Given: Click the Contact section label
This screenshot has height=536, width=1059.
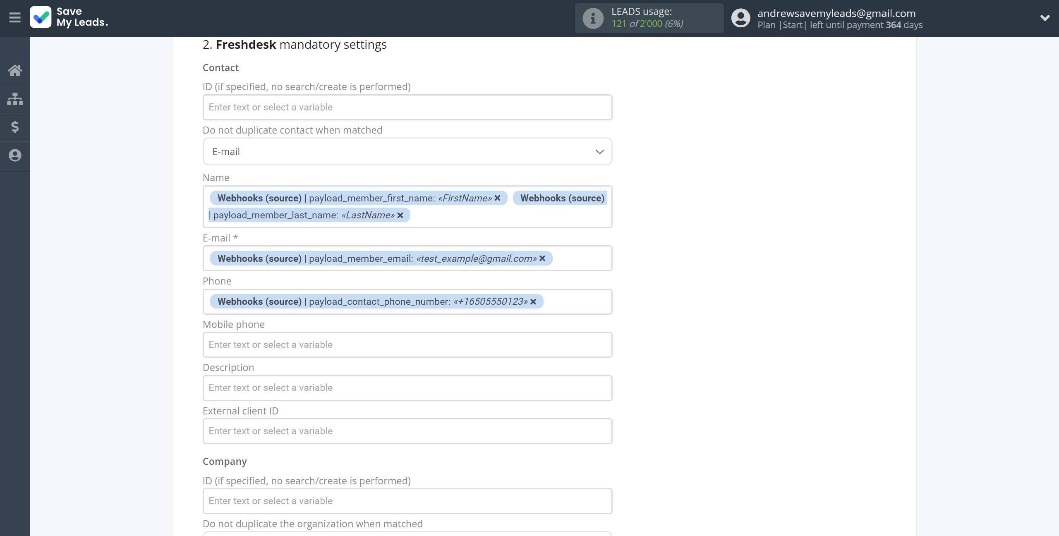Looking at the screenshot, I should click(220, 68).
